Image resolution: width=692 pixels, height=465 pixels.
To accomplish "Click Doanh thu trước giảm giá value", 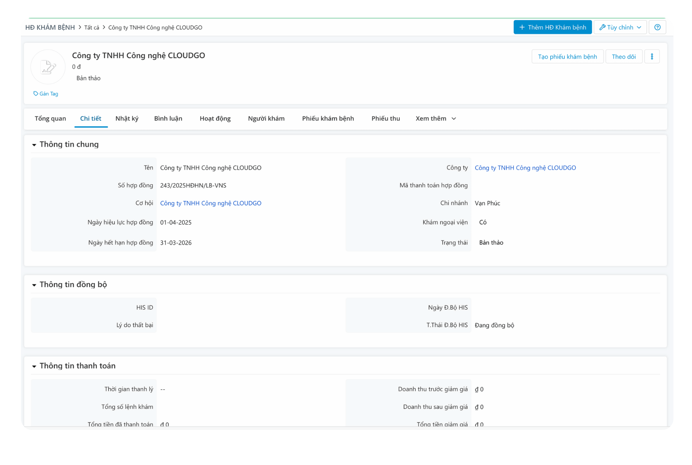I will tap(479, 389).
